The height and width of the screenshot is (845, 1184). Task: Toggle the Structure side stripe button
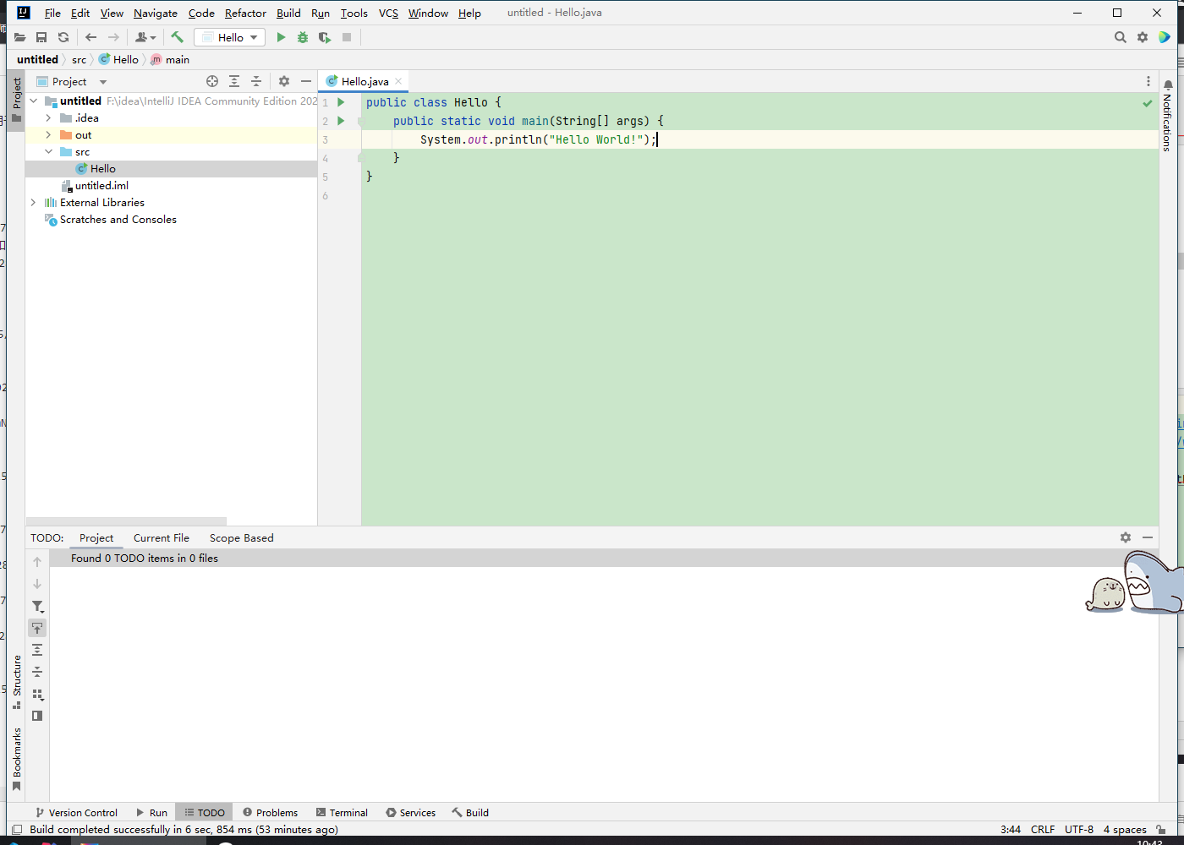(x=16, y=683)
